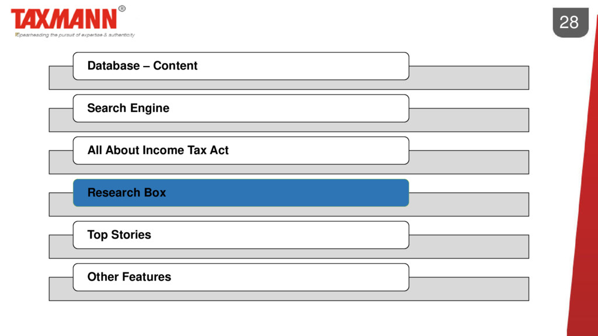Click the Spearheading tagline under the logo

(77, 35)
